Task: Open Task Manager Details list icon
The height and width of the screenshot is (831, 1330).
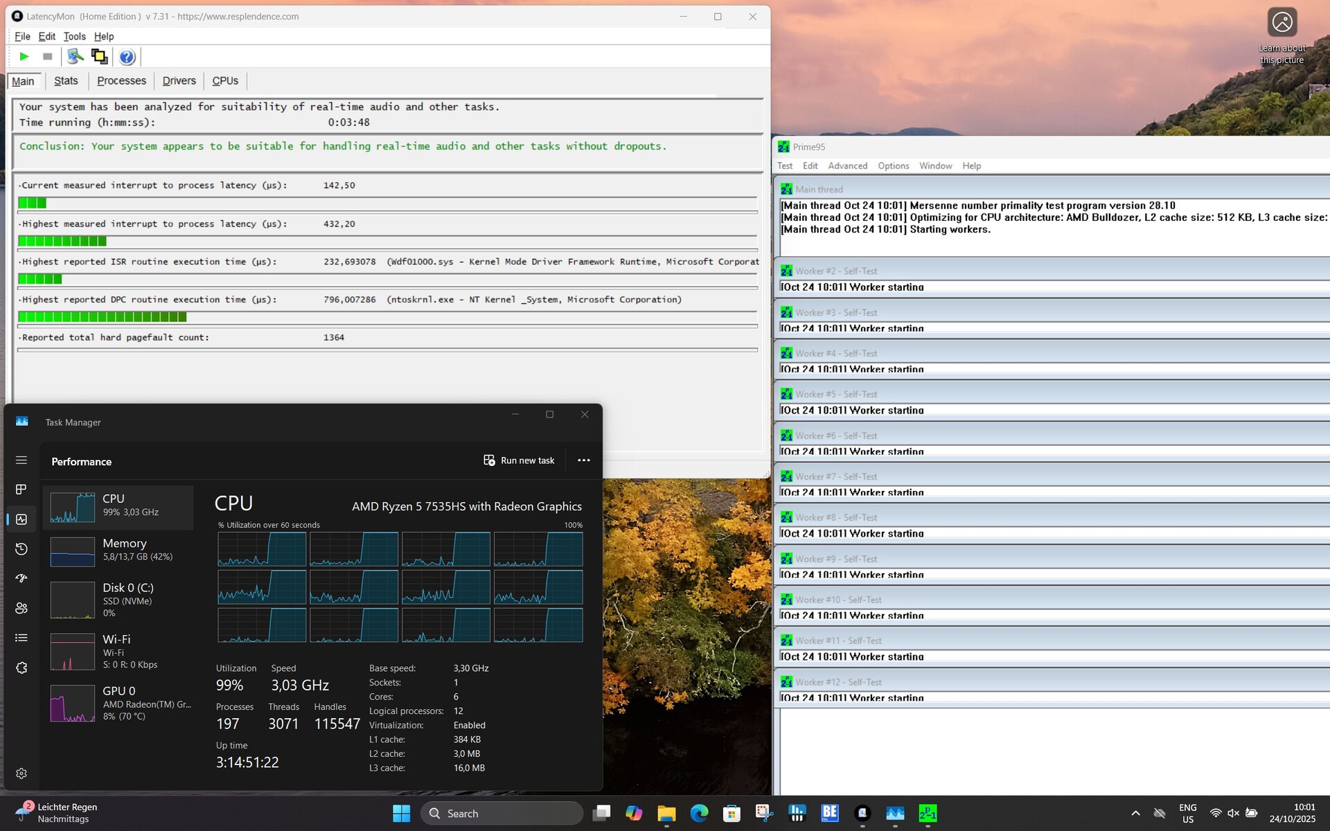Action: [x=21, y=638]
